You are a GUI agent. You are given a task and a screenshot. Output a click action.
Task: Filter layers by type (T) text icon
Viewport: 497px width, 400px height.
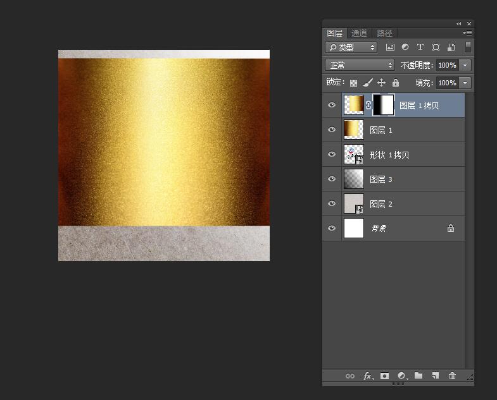[420, 47]
